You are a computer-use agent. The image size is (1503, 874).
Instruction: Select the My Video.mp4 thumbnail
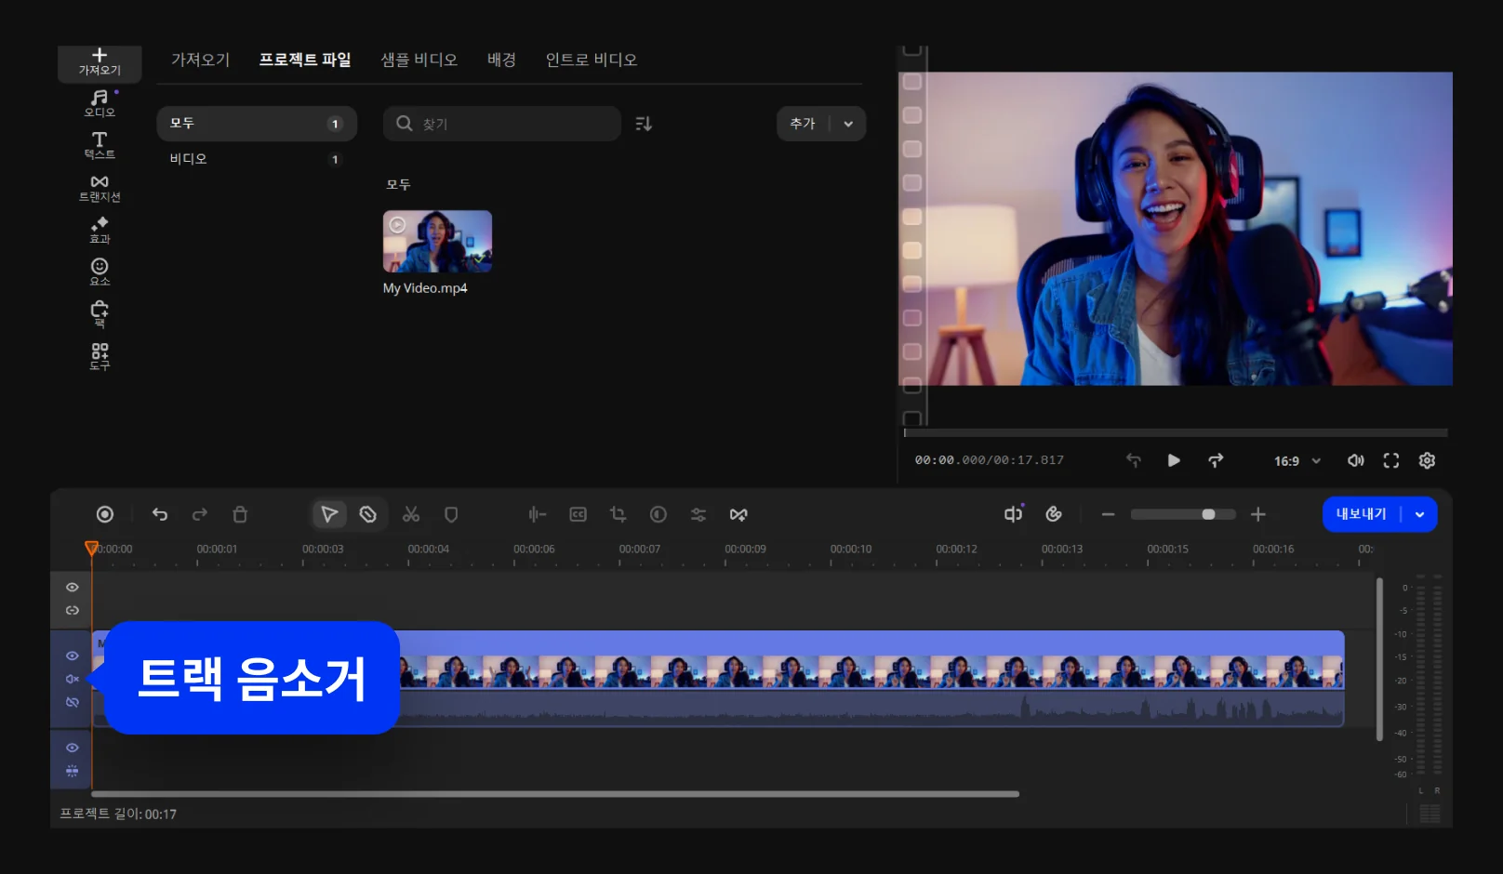tap(437, 242)
